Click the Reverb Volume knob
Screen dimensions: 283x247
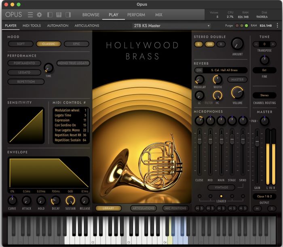[237, 93]
